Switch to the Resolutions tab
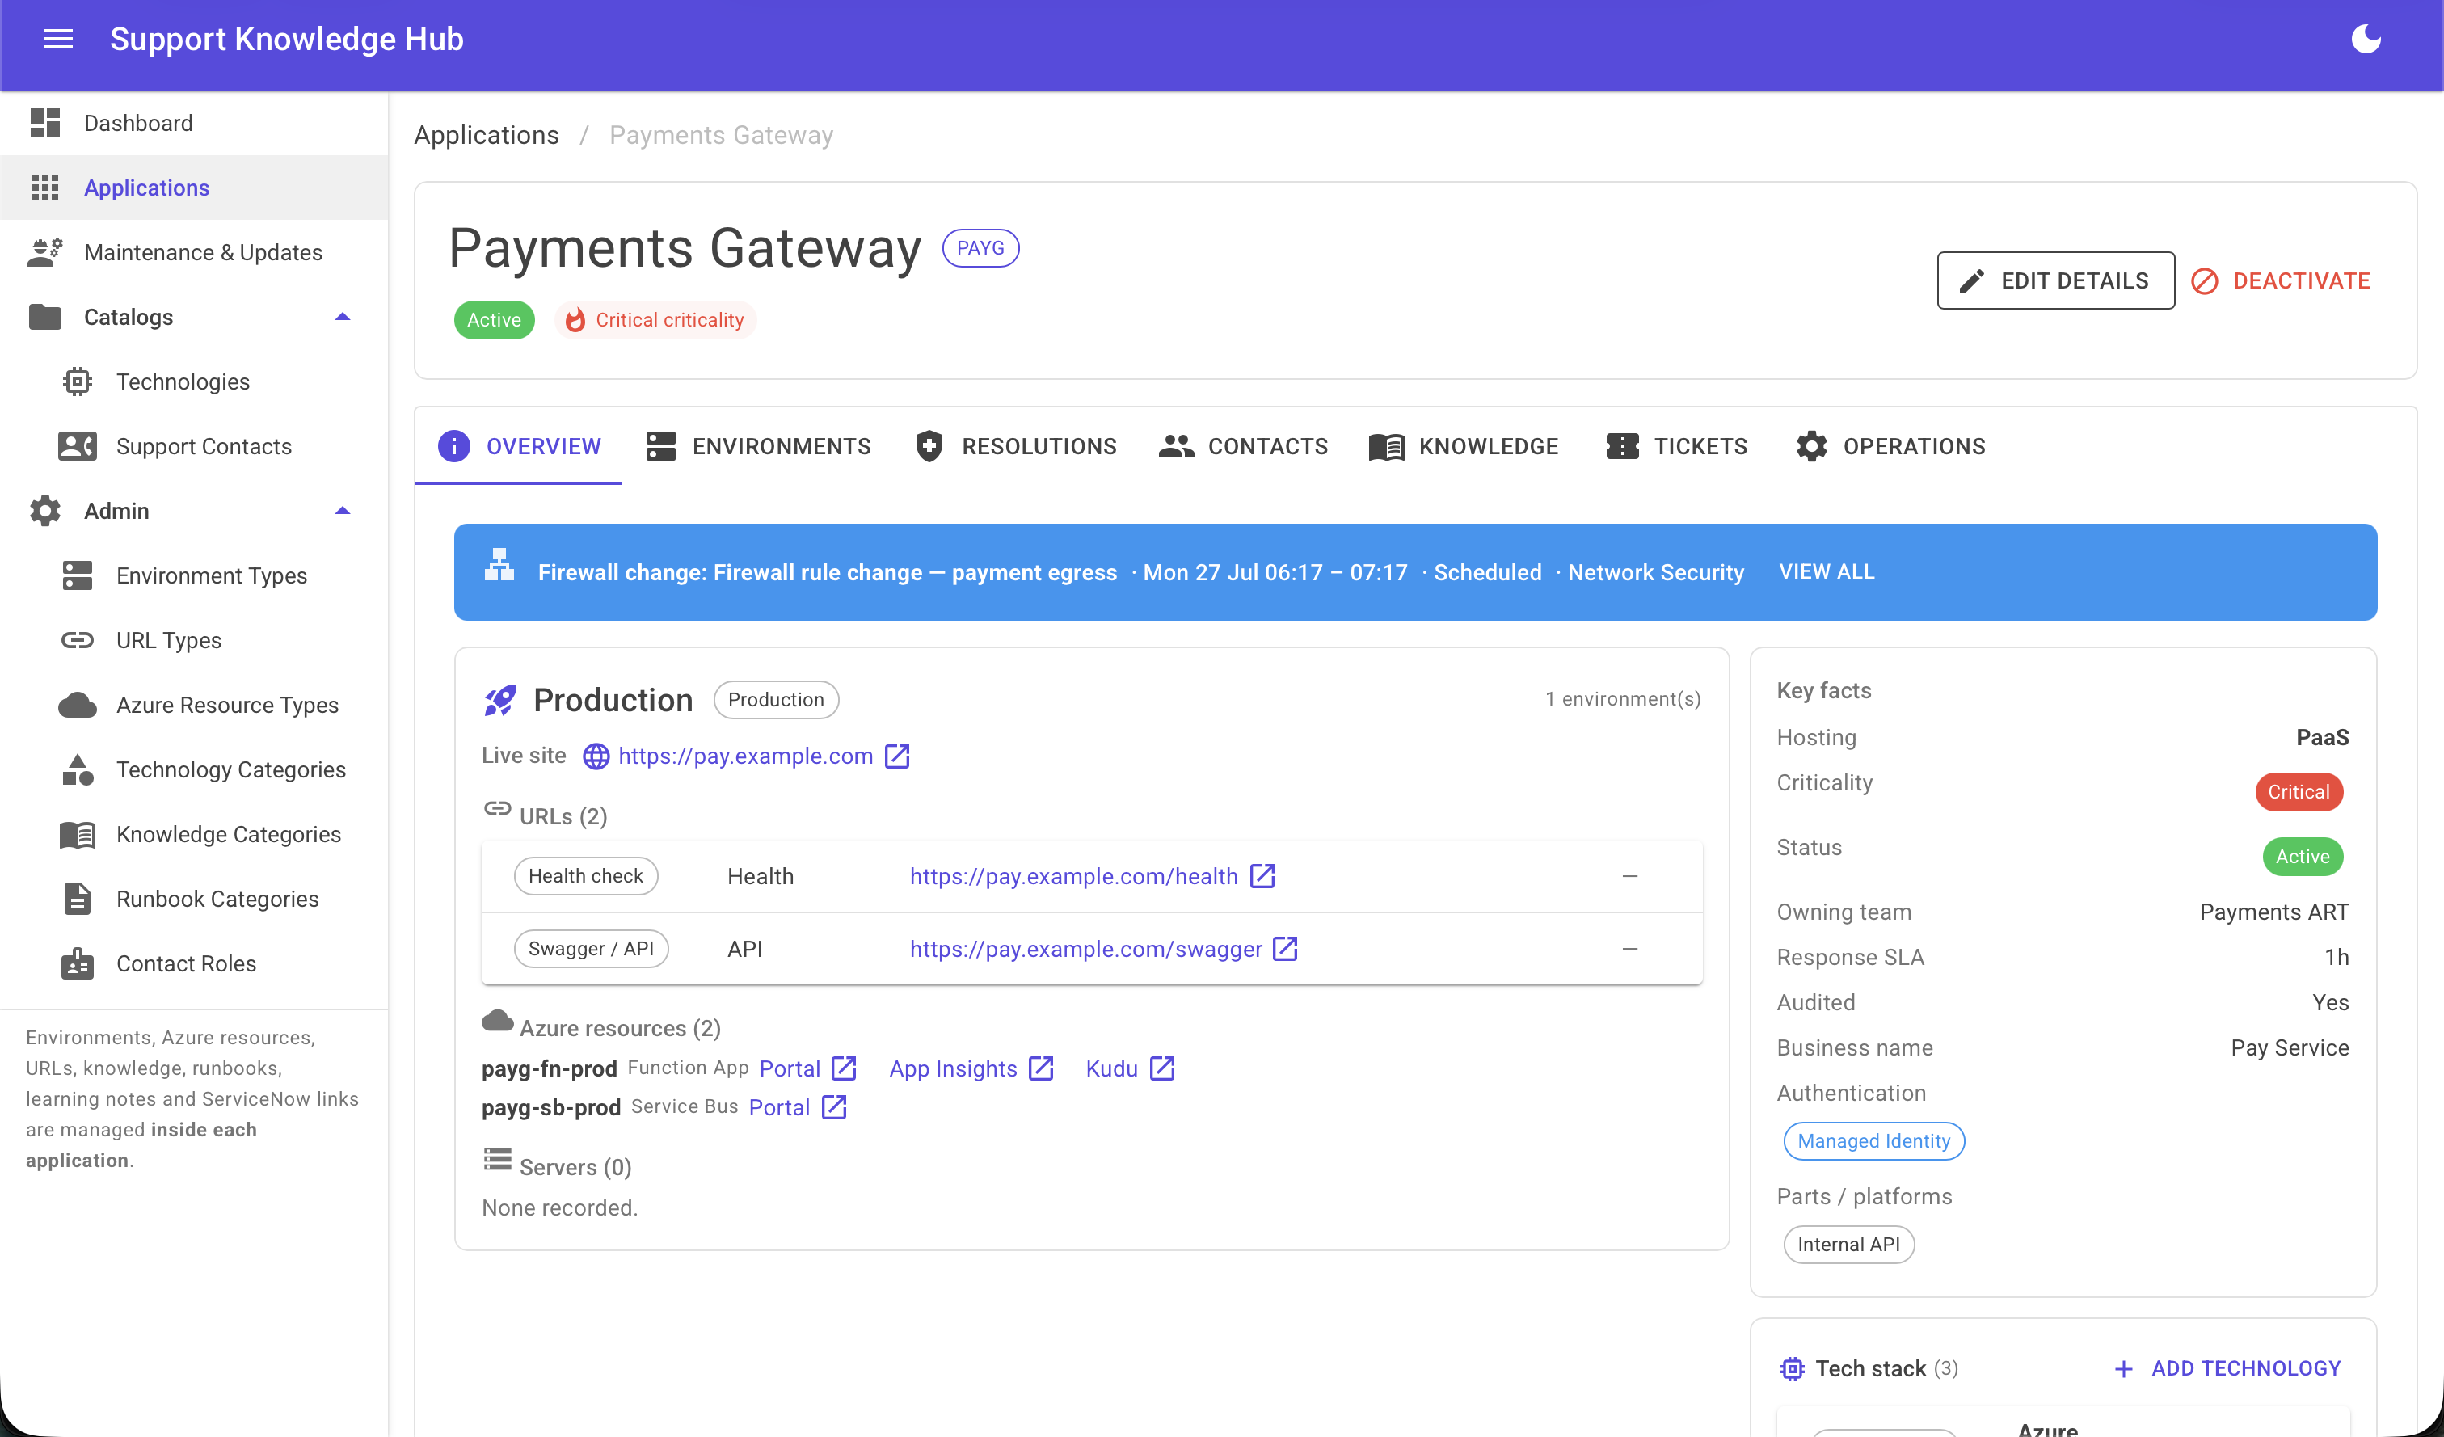Viewport: 2444px width, 1437px height. (1015, 446)
